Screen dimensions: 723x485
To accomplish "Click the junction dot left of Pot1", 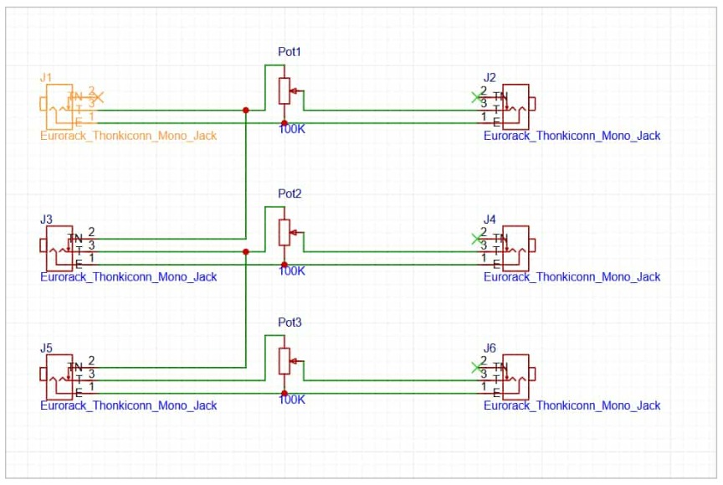I will tap(245, 110).
